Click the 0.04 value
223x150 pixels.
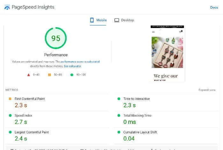[x=129, y=139]
